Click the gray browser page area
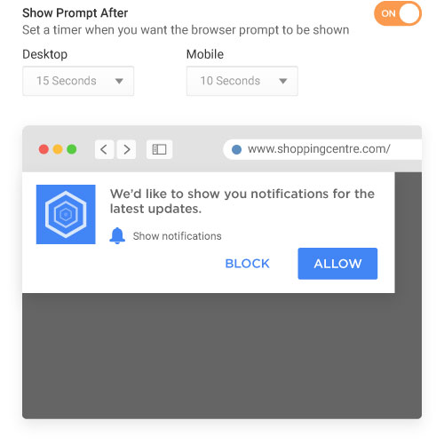Image resolution: width=444 pixels, height=444 pixels. point(222,356)
